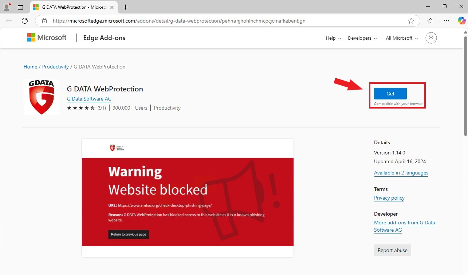Close the G DATA WebProtection tab
This screenshot has width=468, height=275.
(x=112, y=7)
